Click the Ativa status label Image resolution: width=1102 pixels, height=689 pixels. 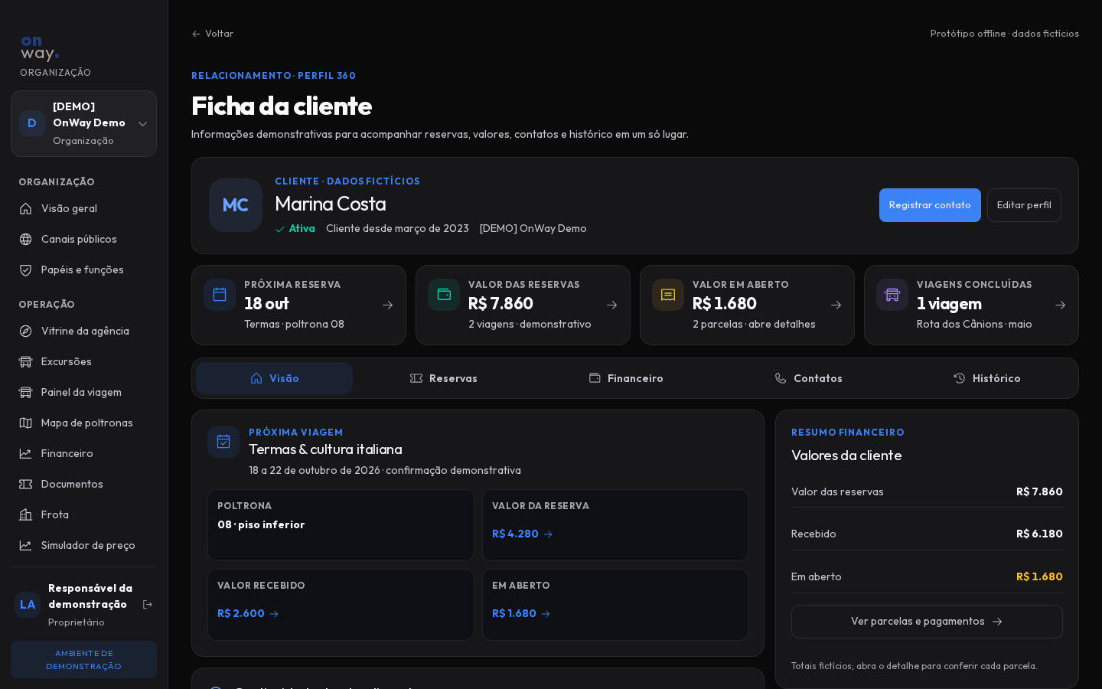[x=295, y=229]
